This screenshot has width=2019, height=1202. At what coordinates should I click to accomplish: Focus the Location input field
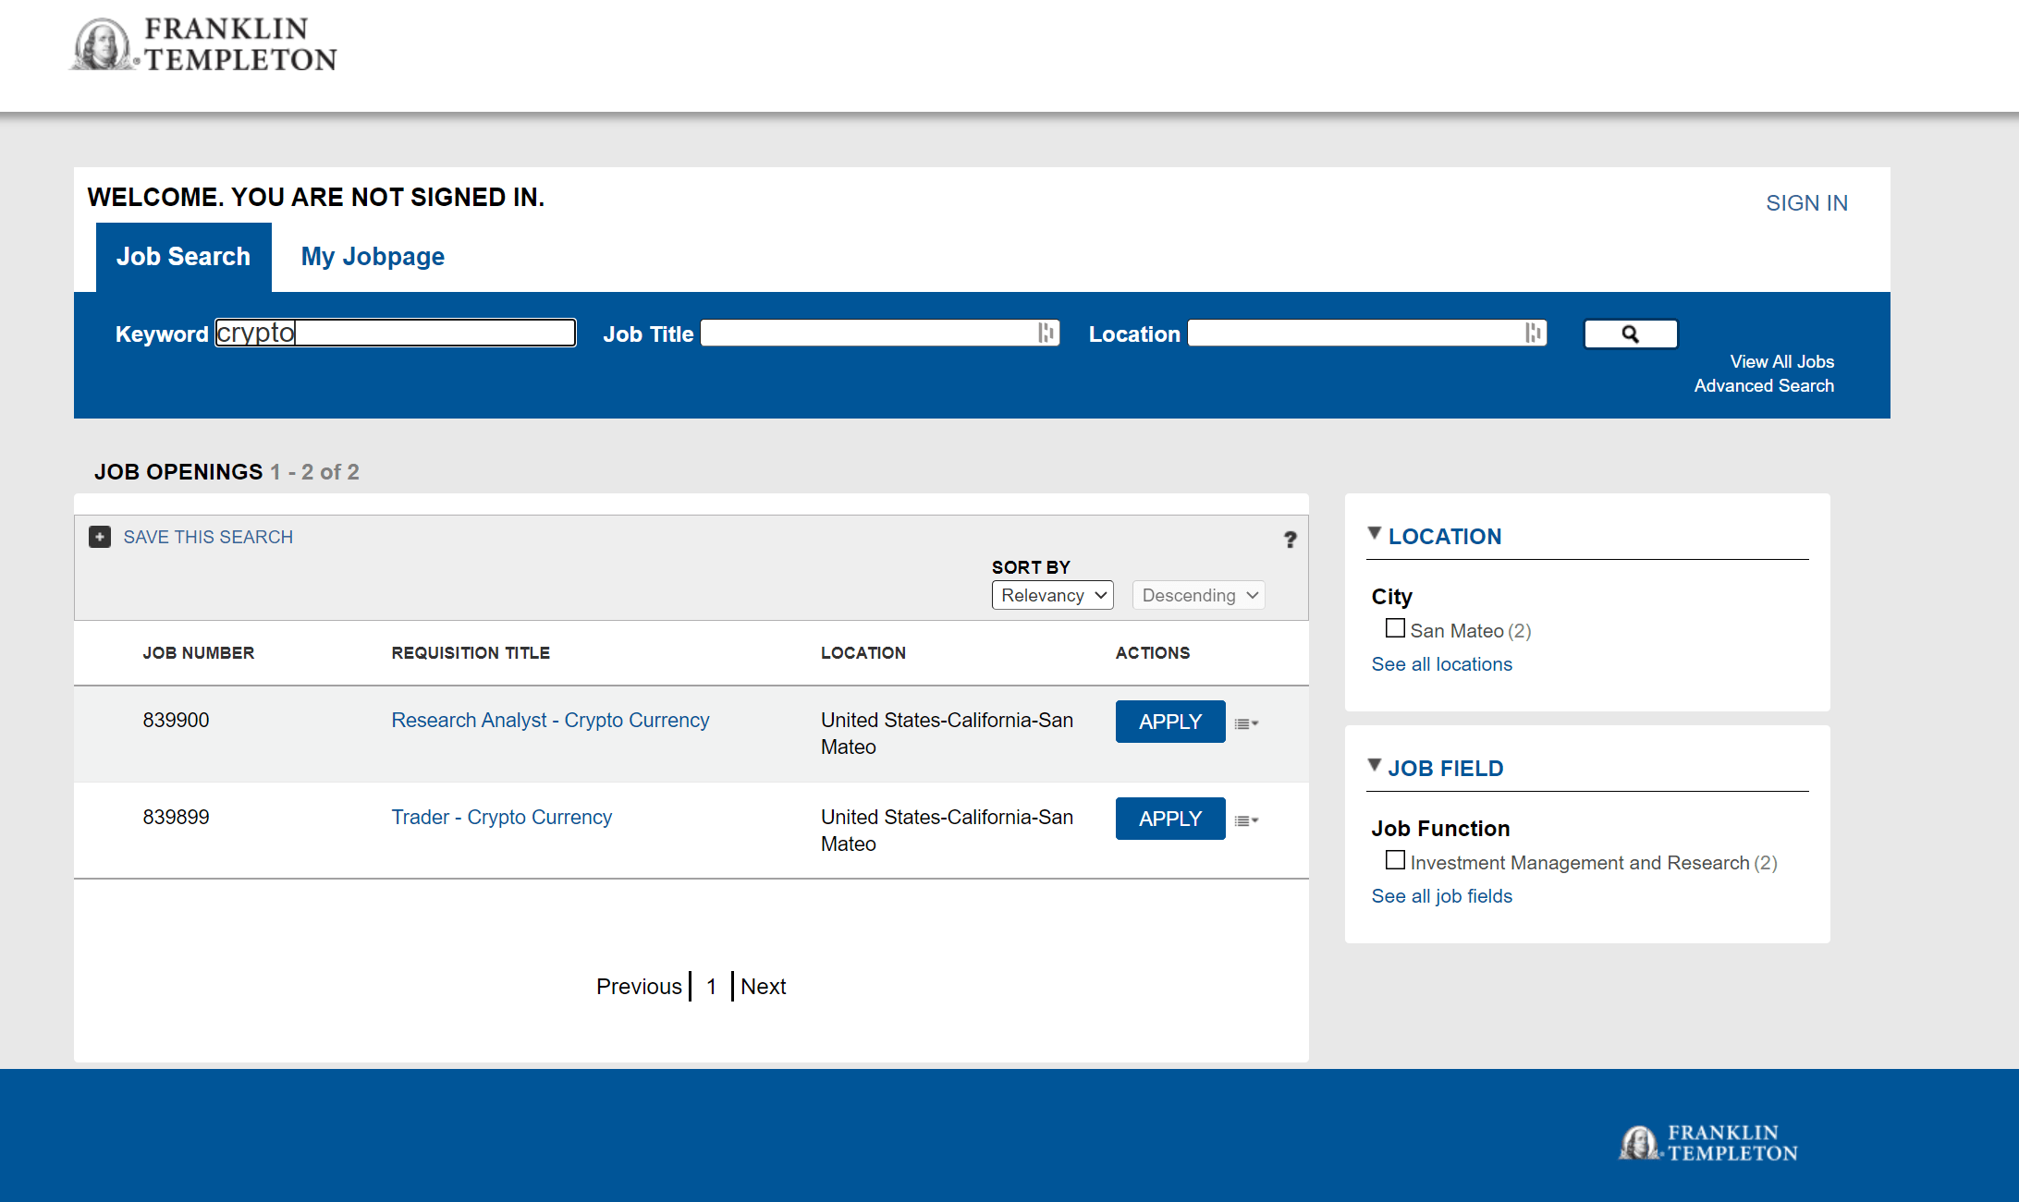pyautogui.click(x=1366, y=333)
